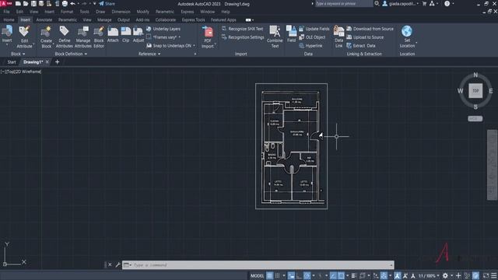
Task: Click the Save icon in quick access toolbar
Action: click(x=33, y=4)
